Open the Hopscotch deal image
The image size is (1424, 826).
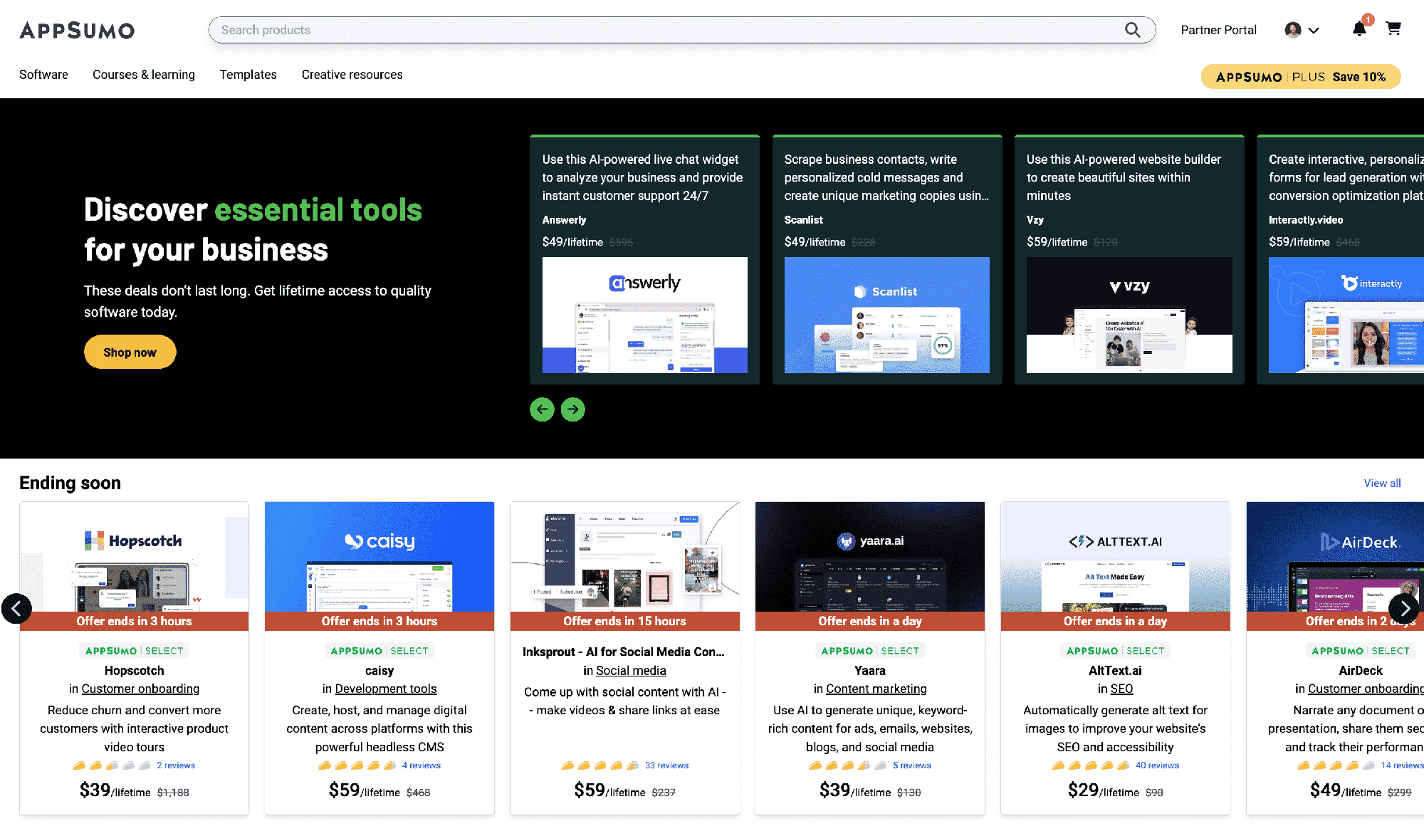pos(134,557)
